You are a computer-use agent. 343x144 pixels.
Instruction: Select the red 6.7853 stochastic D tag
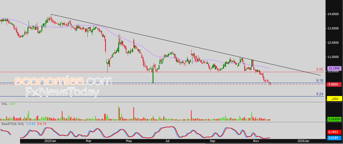click(x=334, y=132)
